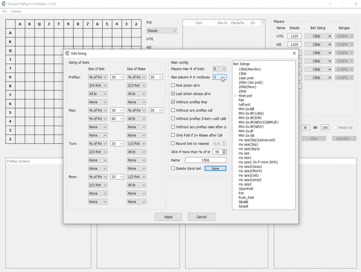Toggle Delete donk bet checkbox
361x272 pixels.
point(173,168)
